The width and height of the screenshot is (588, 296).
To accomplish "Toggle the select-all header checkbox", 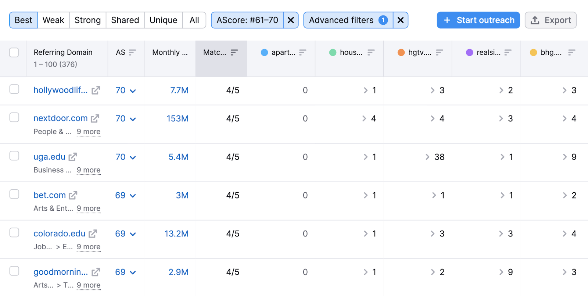I will [x=14, y=53].
